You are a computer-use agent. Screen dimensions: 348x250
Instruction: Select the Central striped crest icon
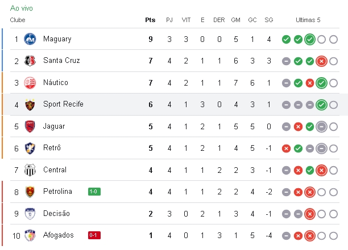pyautogui.click(x=30, y=170)
